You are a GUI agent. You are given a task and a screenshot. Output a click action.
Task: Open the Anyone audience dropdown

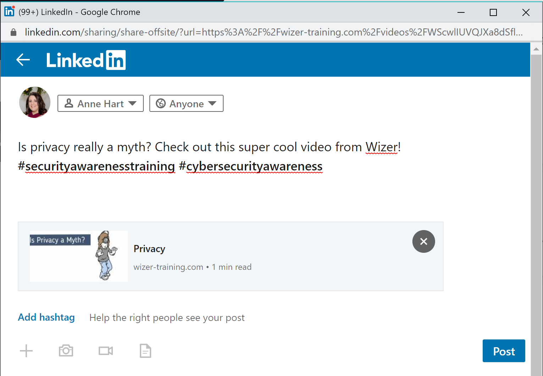click(x=186, y=103)
